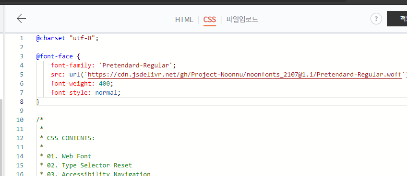The width and height of the screenshot is (407, 176).
Task: Click the dark apply button at top right
Action: click(397, 19)
